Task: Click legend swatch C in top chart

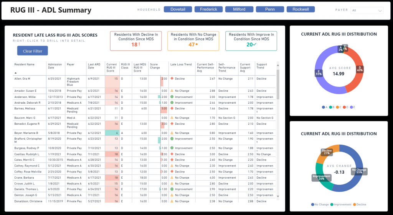Action: [337, 107]
